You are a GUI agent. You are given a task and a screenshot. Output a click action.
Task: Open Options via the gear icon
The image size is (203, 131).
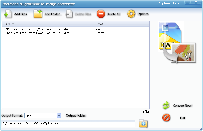[131, 14]
